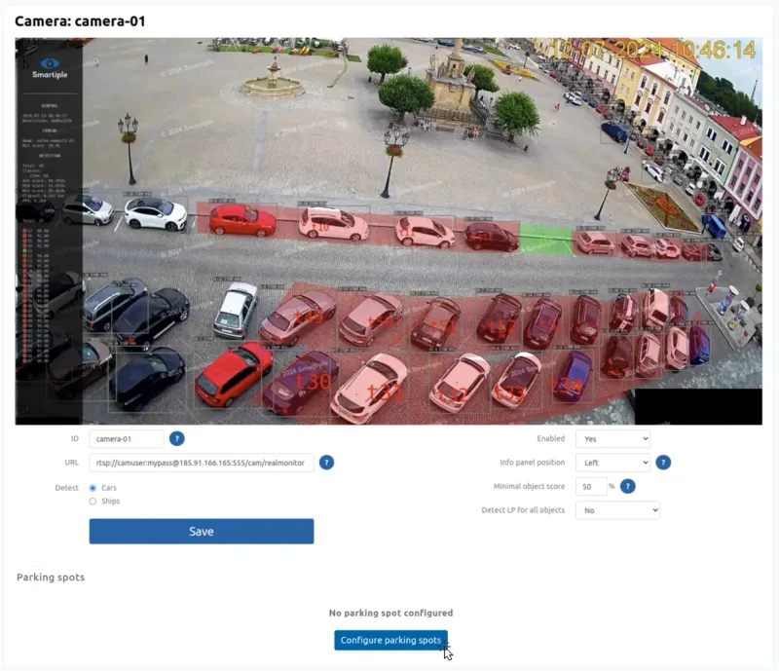
Task: Focus the camera ID input field
Action: click(x=127, y=439)
